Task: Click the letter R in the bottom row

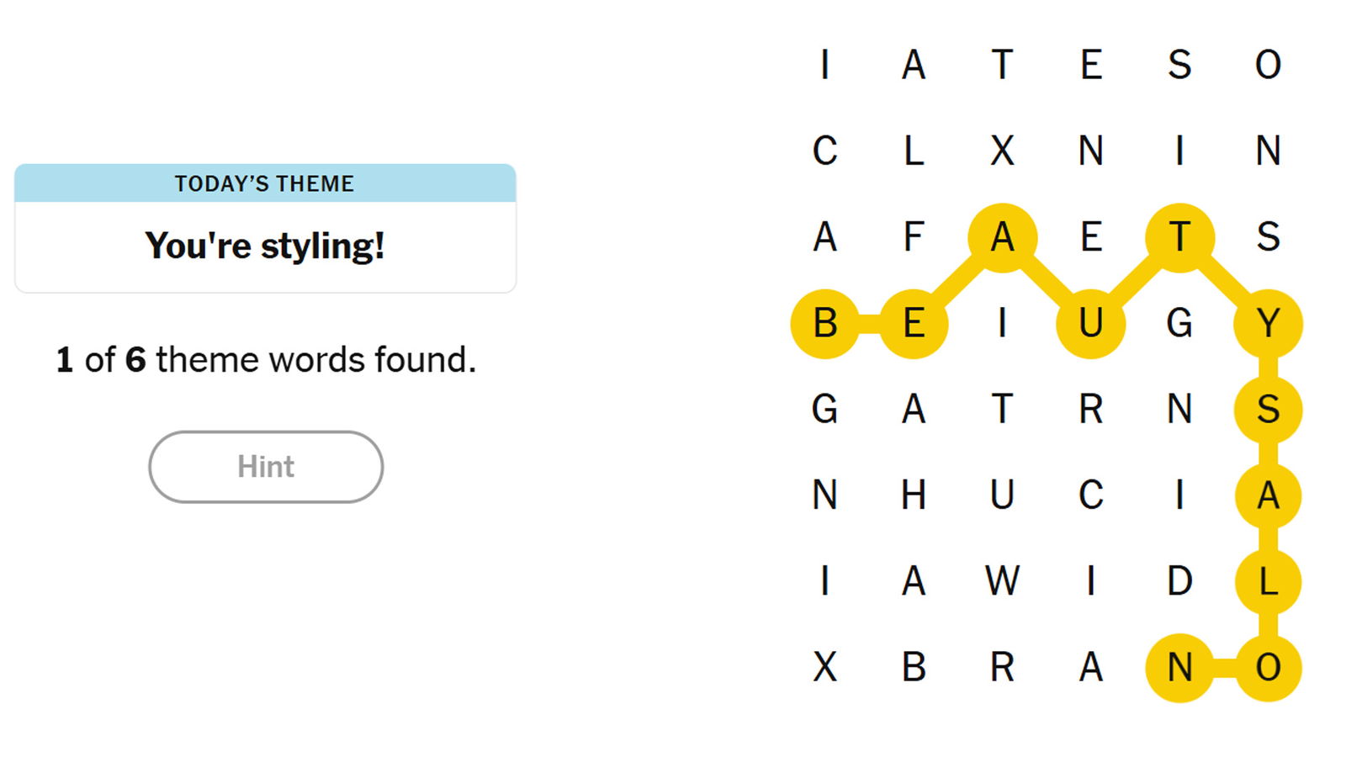Action: pyautogui.click(x=1003, y=667)
